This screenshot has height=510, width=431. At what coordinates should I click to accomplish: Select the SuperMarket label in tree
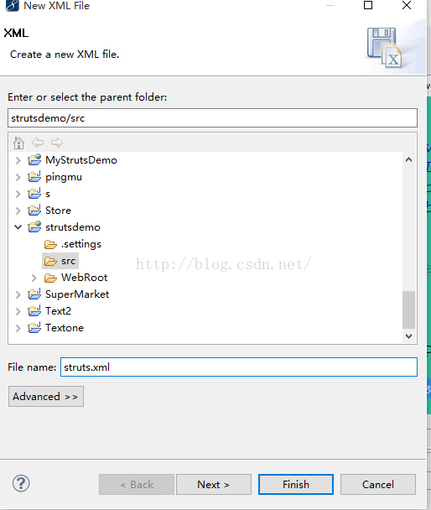pyautogui.click(x=77, y=294)
